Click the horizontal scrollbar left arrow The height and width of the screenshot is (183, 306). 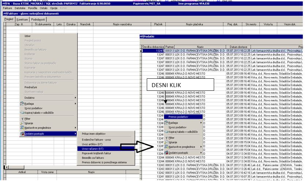tap(7, 167)
